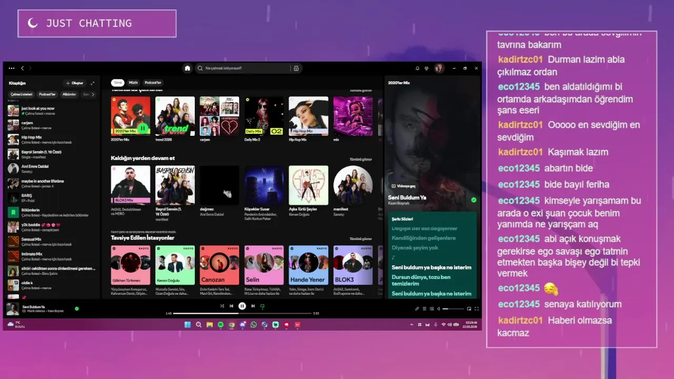Open the mini player icon
This screenshot has height=379, width=674.
click(x=469, y=308)
